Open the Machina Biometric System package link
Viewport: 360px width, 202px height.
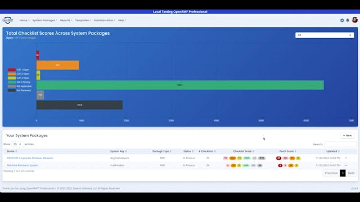pyautogui.click(x=22, y=166)
